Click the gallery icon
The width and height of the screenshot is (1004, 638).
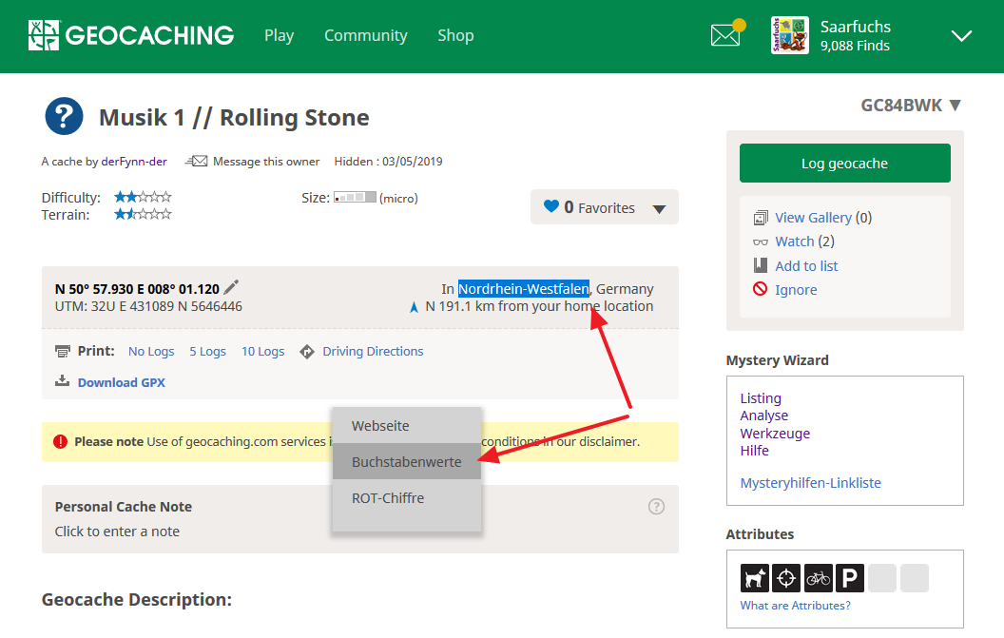(761, 218)
